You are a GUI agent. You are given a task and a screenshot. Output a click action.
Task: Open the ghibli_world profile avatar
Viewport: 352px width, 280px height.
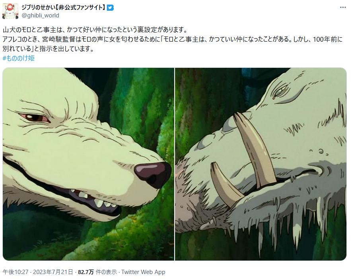pos(10,11)
